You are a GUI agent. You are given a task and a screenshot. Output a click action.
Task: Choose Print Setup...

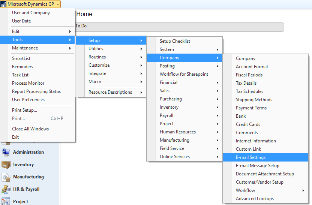pos(37,110)
